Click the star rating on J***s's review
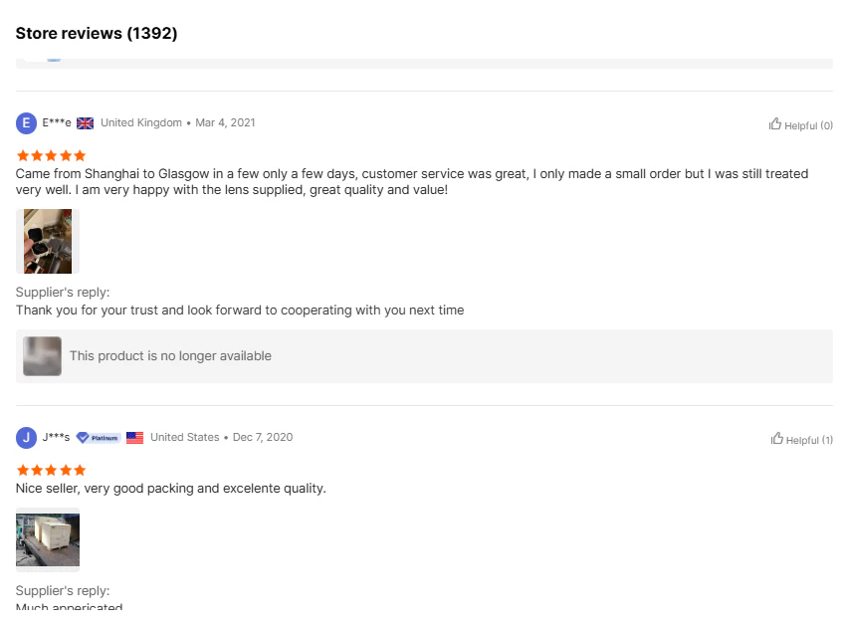This screenshot has height=626, width=844. coord(52,470)
